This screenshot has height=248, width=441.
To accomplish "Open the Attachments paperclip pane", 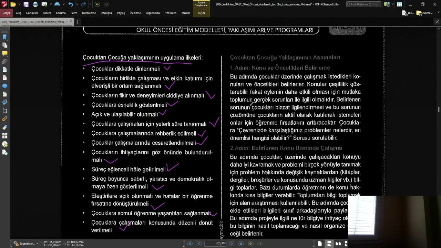I will click(x=5, y=61).
